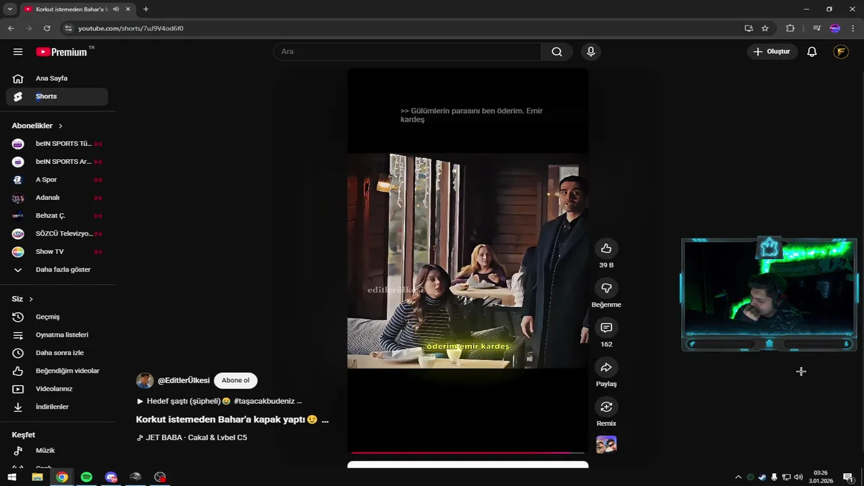Open Chrome media controls icon
The width and height of the screenshot is (864, 486).
coord(817,28)
